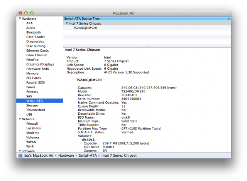Click the MacBook Air window title
The image size is (247, 181).
(123, 13)
